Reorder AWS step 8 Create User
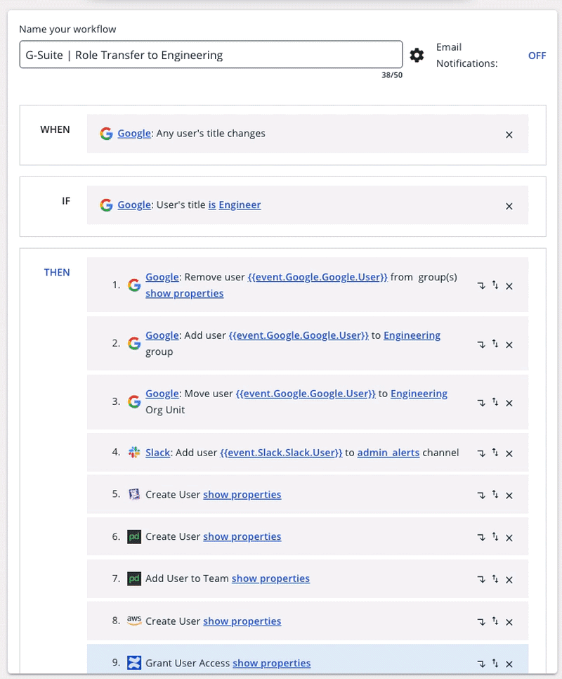The width and height of the screenshot is (562, 679). pos(495,621)
